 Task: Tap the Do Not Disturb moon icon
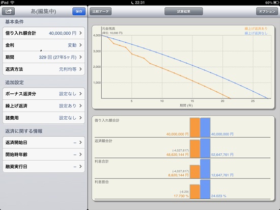click(x=132, y=3)
